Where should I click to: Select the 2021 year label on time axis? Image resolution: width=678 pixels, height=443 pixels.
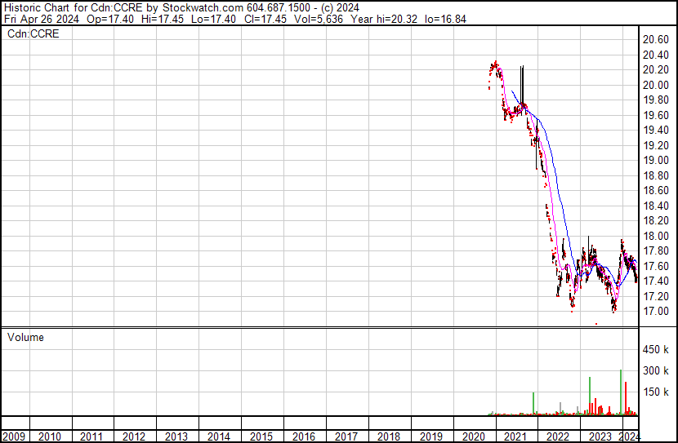tap(514, 436)
